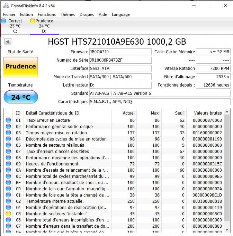
Task: Click the cache size field >= 32 MB
Action: click(x=213, y=52)
